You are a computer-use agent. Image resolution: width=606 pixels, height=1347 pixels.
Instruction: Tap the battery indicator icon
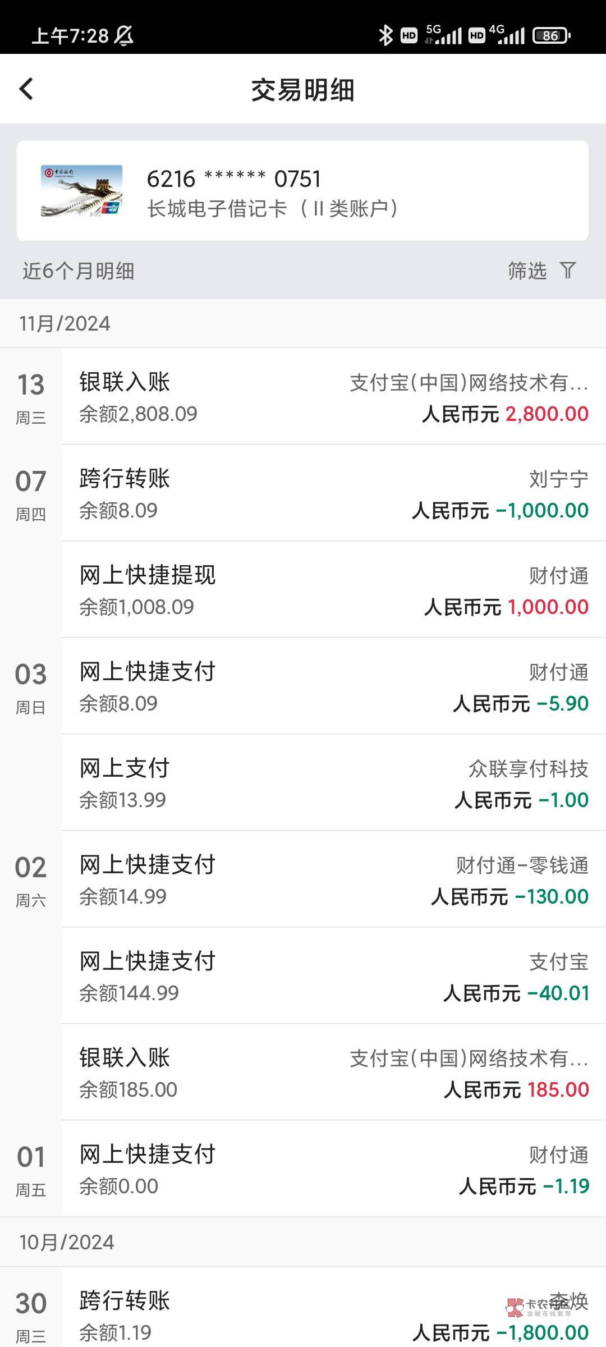(550, 35)
